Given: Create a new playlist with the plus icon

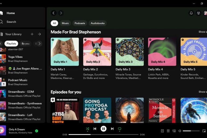Looking at the screenshot, I should coord(32,34).
